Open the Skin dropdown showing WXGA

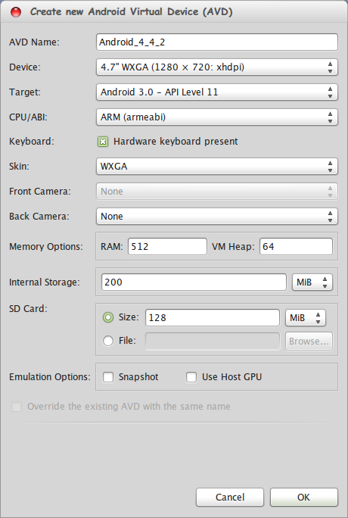(x=217, y=166)
